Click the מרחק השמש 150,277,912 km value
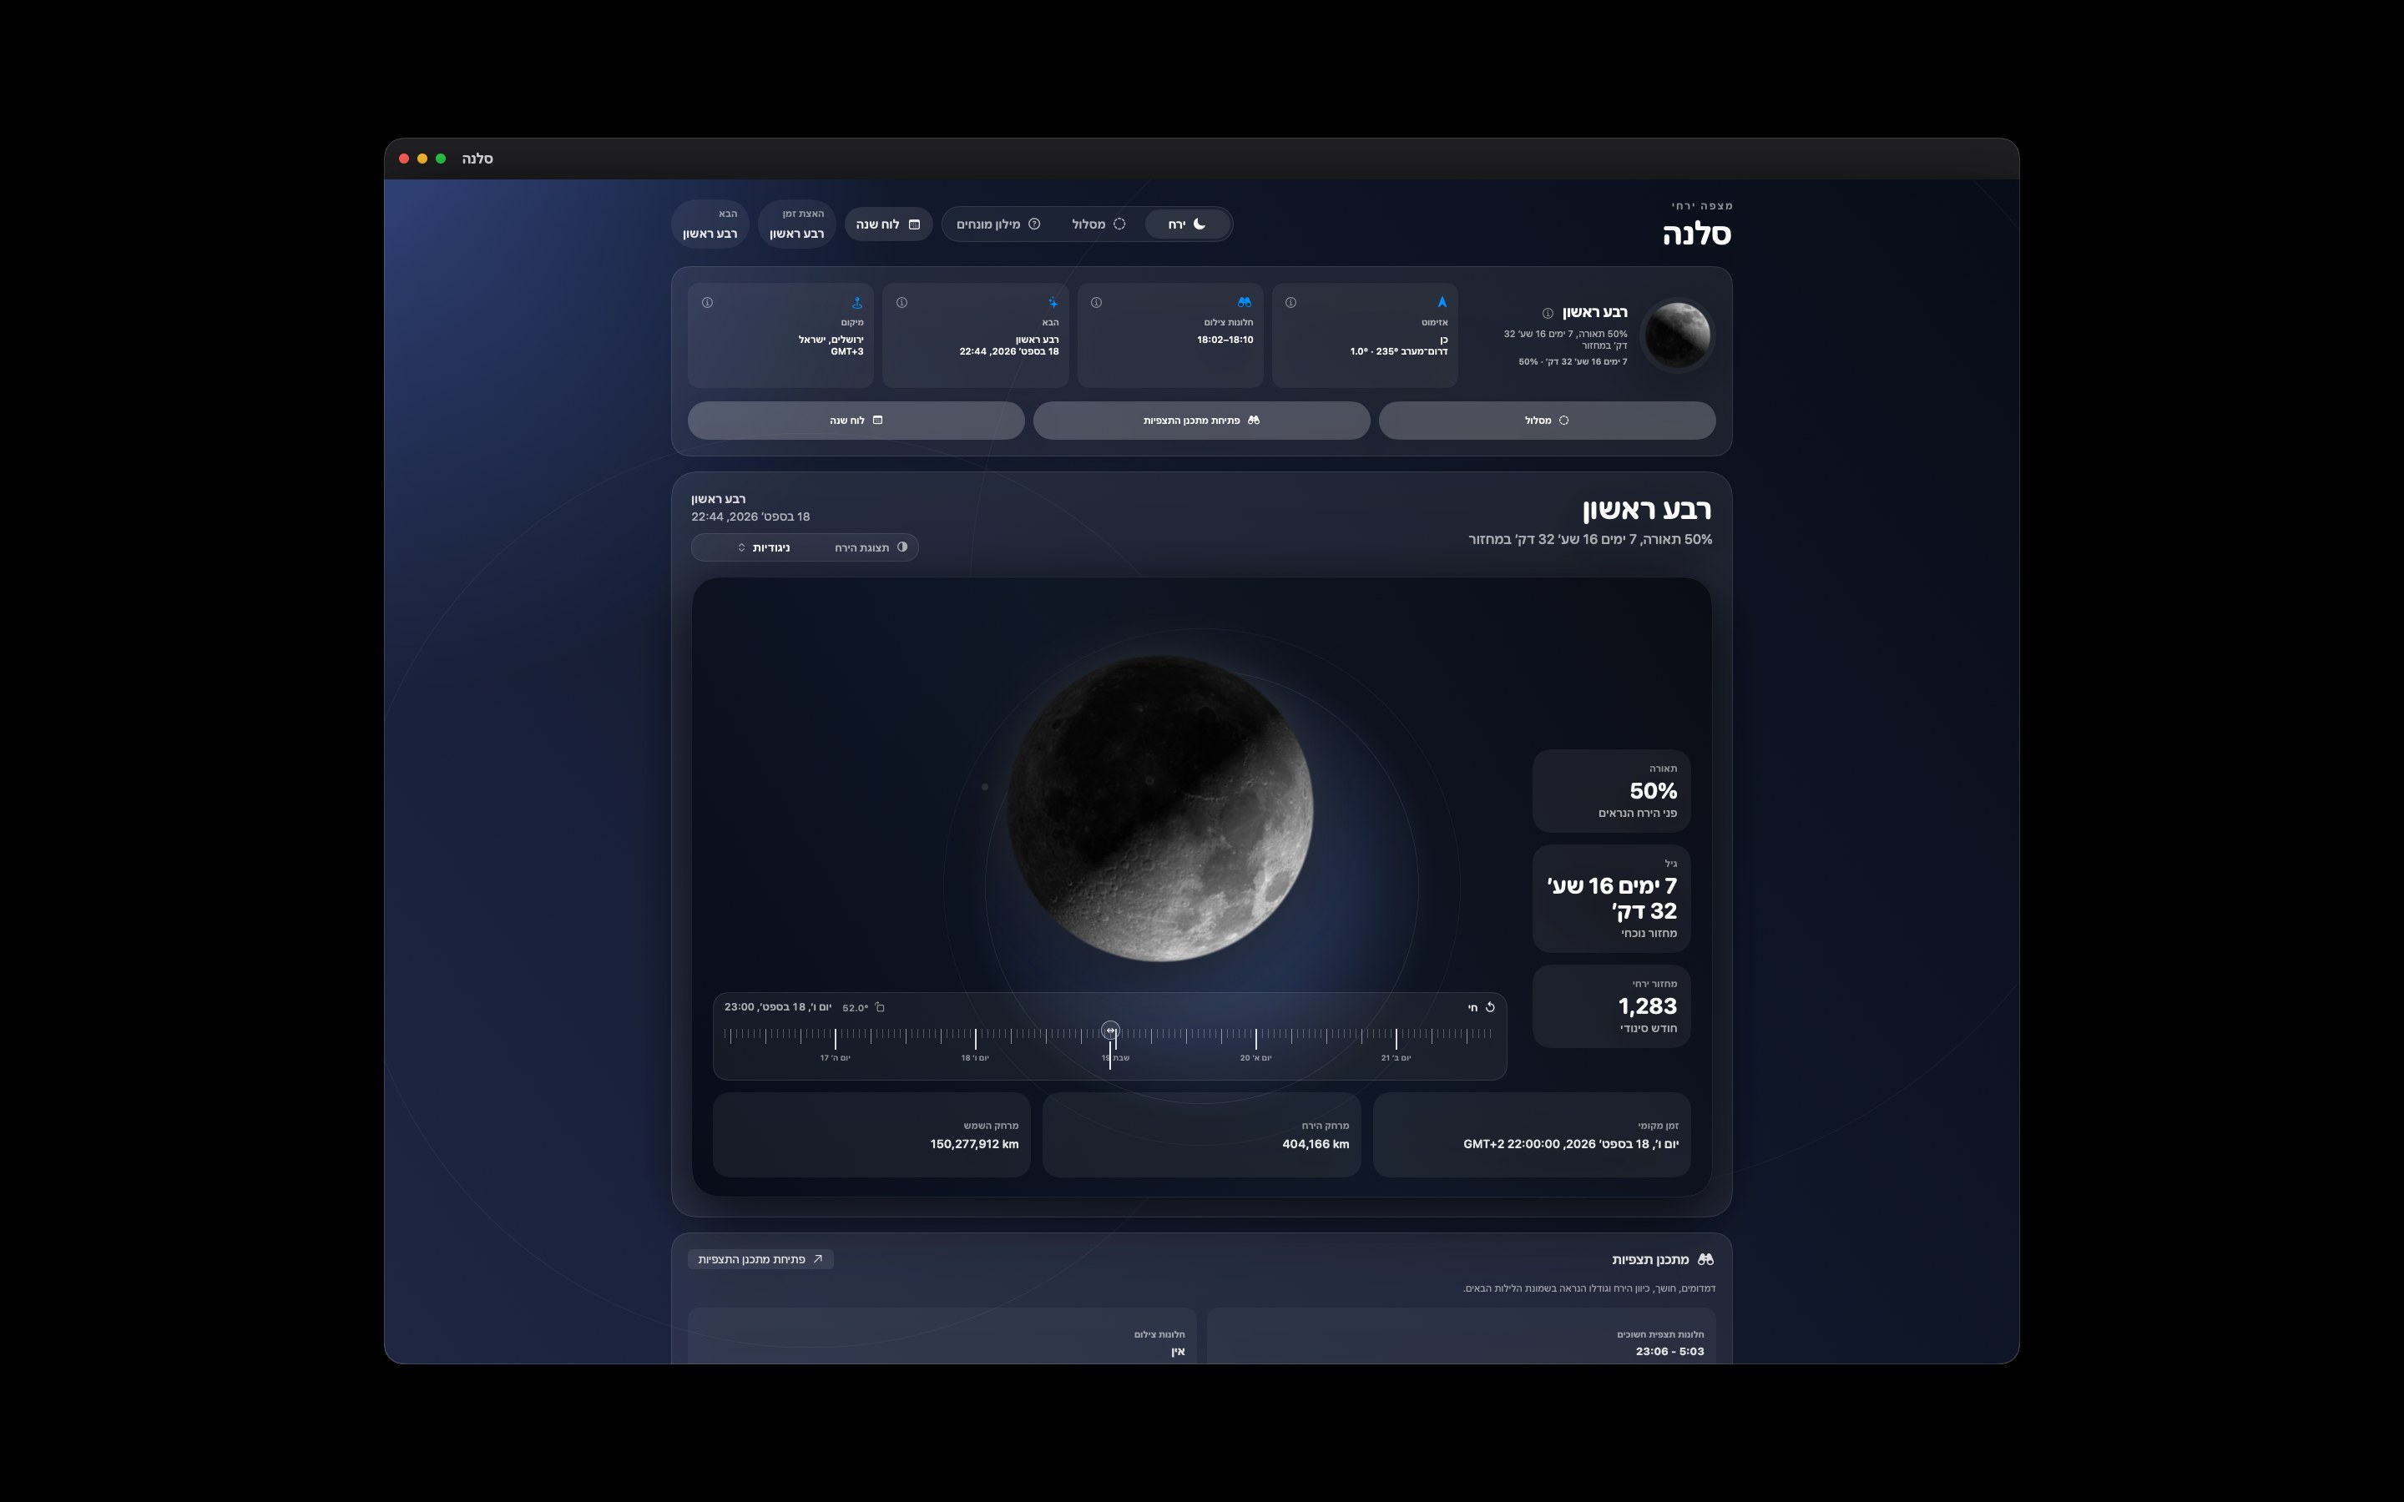The width and height of the screenshot is (2404, 1502). pos(973,1144)
